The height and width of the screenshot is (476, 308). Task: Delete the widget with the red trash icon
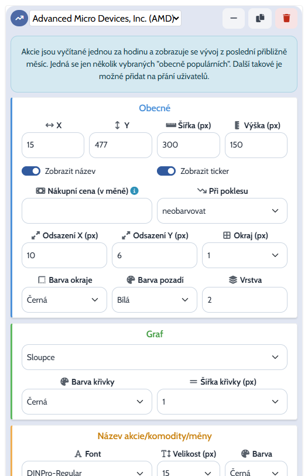[286, 18]
